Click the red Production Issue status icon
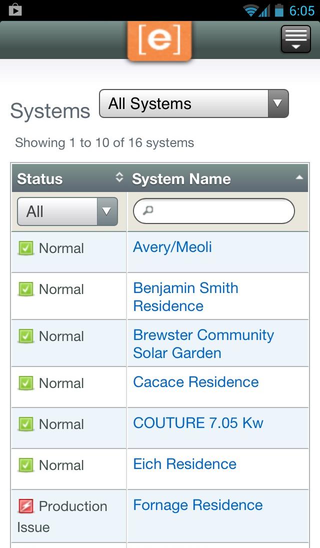The height and width of the screenshot is (548, 320). coord(25,506)
